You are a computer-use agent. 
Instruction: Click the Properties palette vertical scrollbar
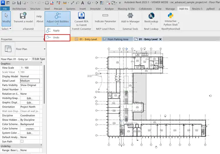pos(44,84)
